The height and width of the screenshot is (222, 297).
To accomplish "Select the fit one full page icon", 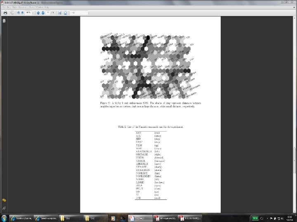I will 65,13.
